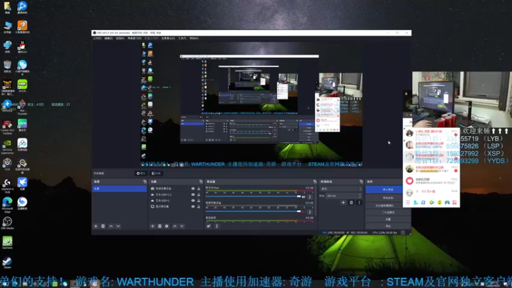Select the highlighted scene in Scenes list
The height and width of the screenshot is (288, 512).
pos(120,189)
